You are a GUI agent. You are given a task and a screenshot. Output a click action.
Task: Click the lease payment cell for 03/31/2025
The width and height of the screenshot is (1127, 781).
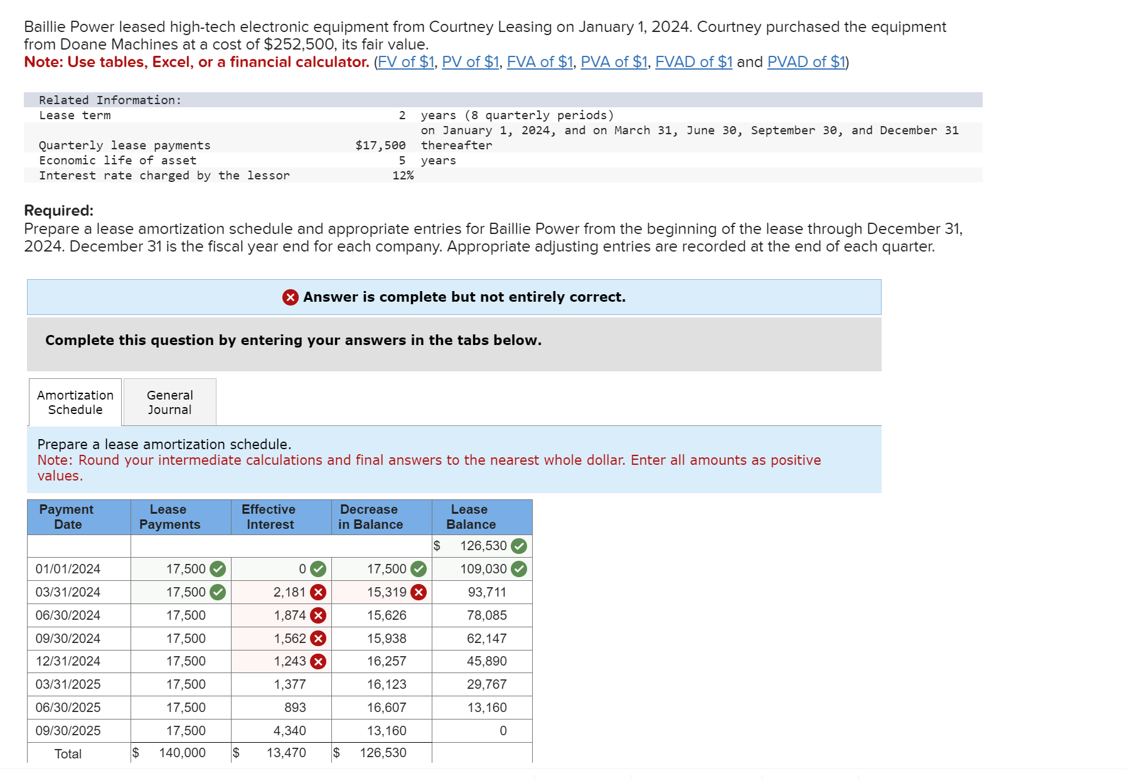181,684
